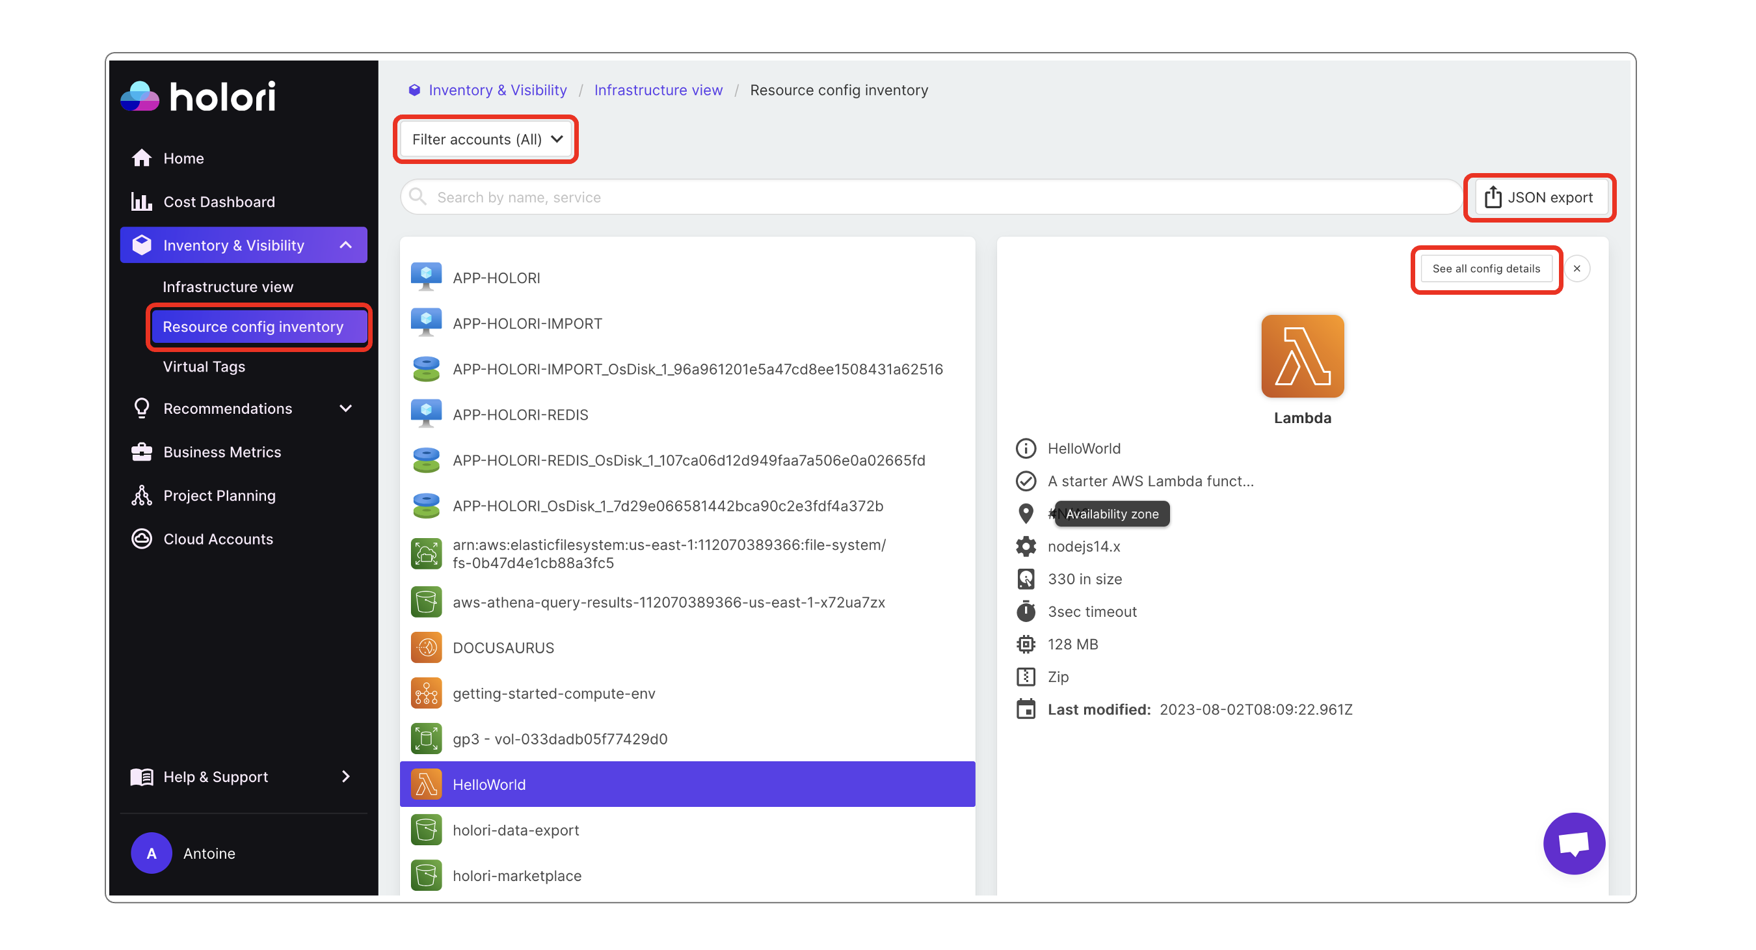Select Resource config inventory menu item

pos(258,327)
